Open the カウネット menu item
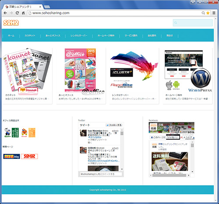The image size is (219, 204). [x=30, y=35]
